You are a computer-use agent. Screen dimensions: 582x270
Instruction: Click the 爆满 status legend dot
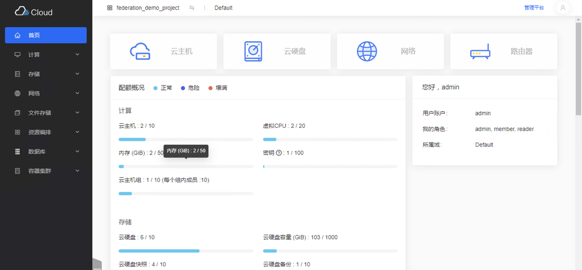[x=210, y=88]
